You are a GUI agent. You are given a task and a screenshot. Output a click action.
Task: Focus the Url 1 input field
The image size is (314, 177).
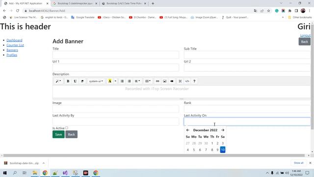tap(116, 68)
